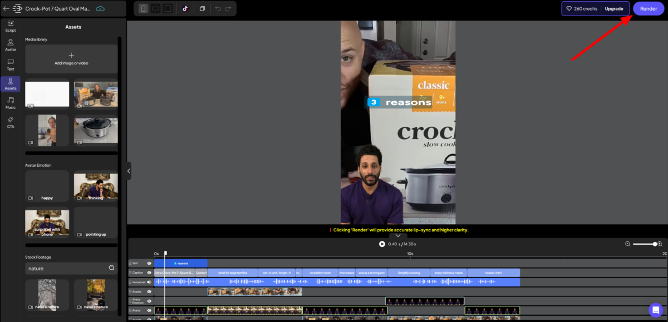Select the thinking avatar emotion thumbnail

95,186
